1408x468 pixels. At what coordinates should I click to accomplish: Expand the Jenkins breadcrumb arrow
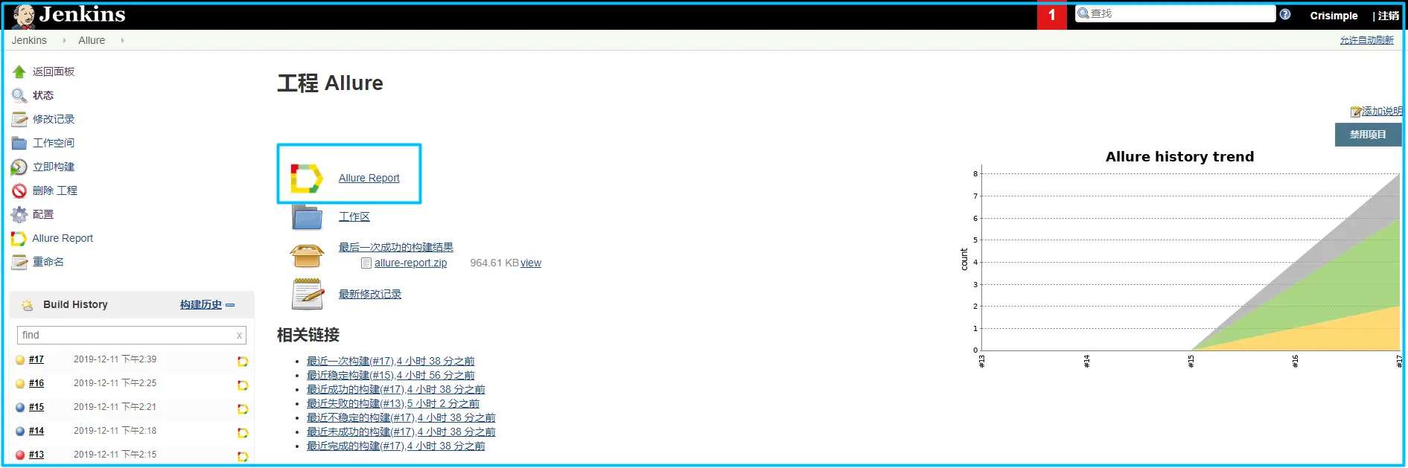click(64, 40)
